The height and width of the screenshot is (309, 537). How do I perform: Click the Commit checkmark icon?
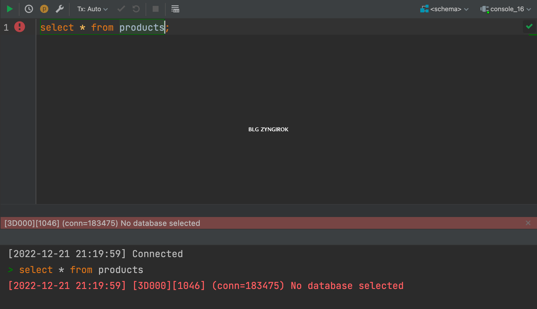click(x=121, y=9)
